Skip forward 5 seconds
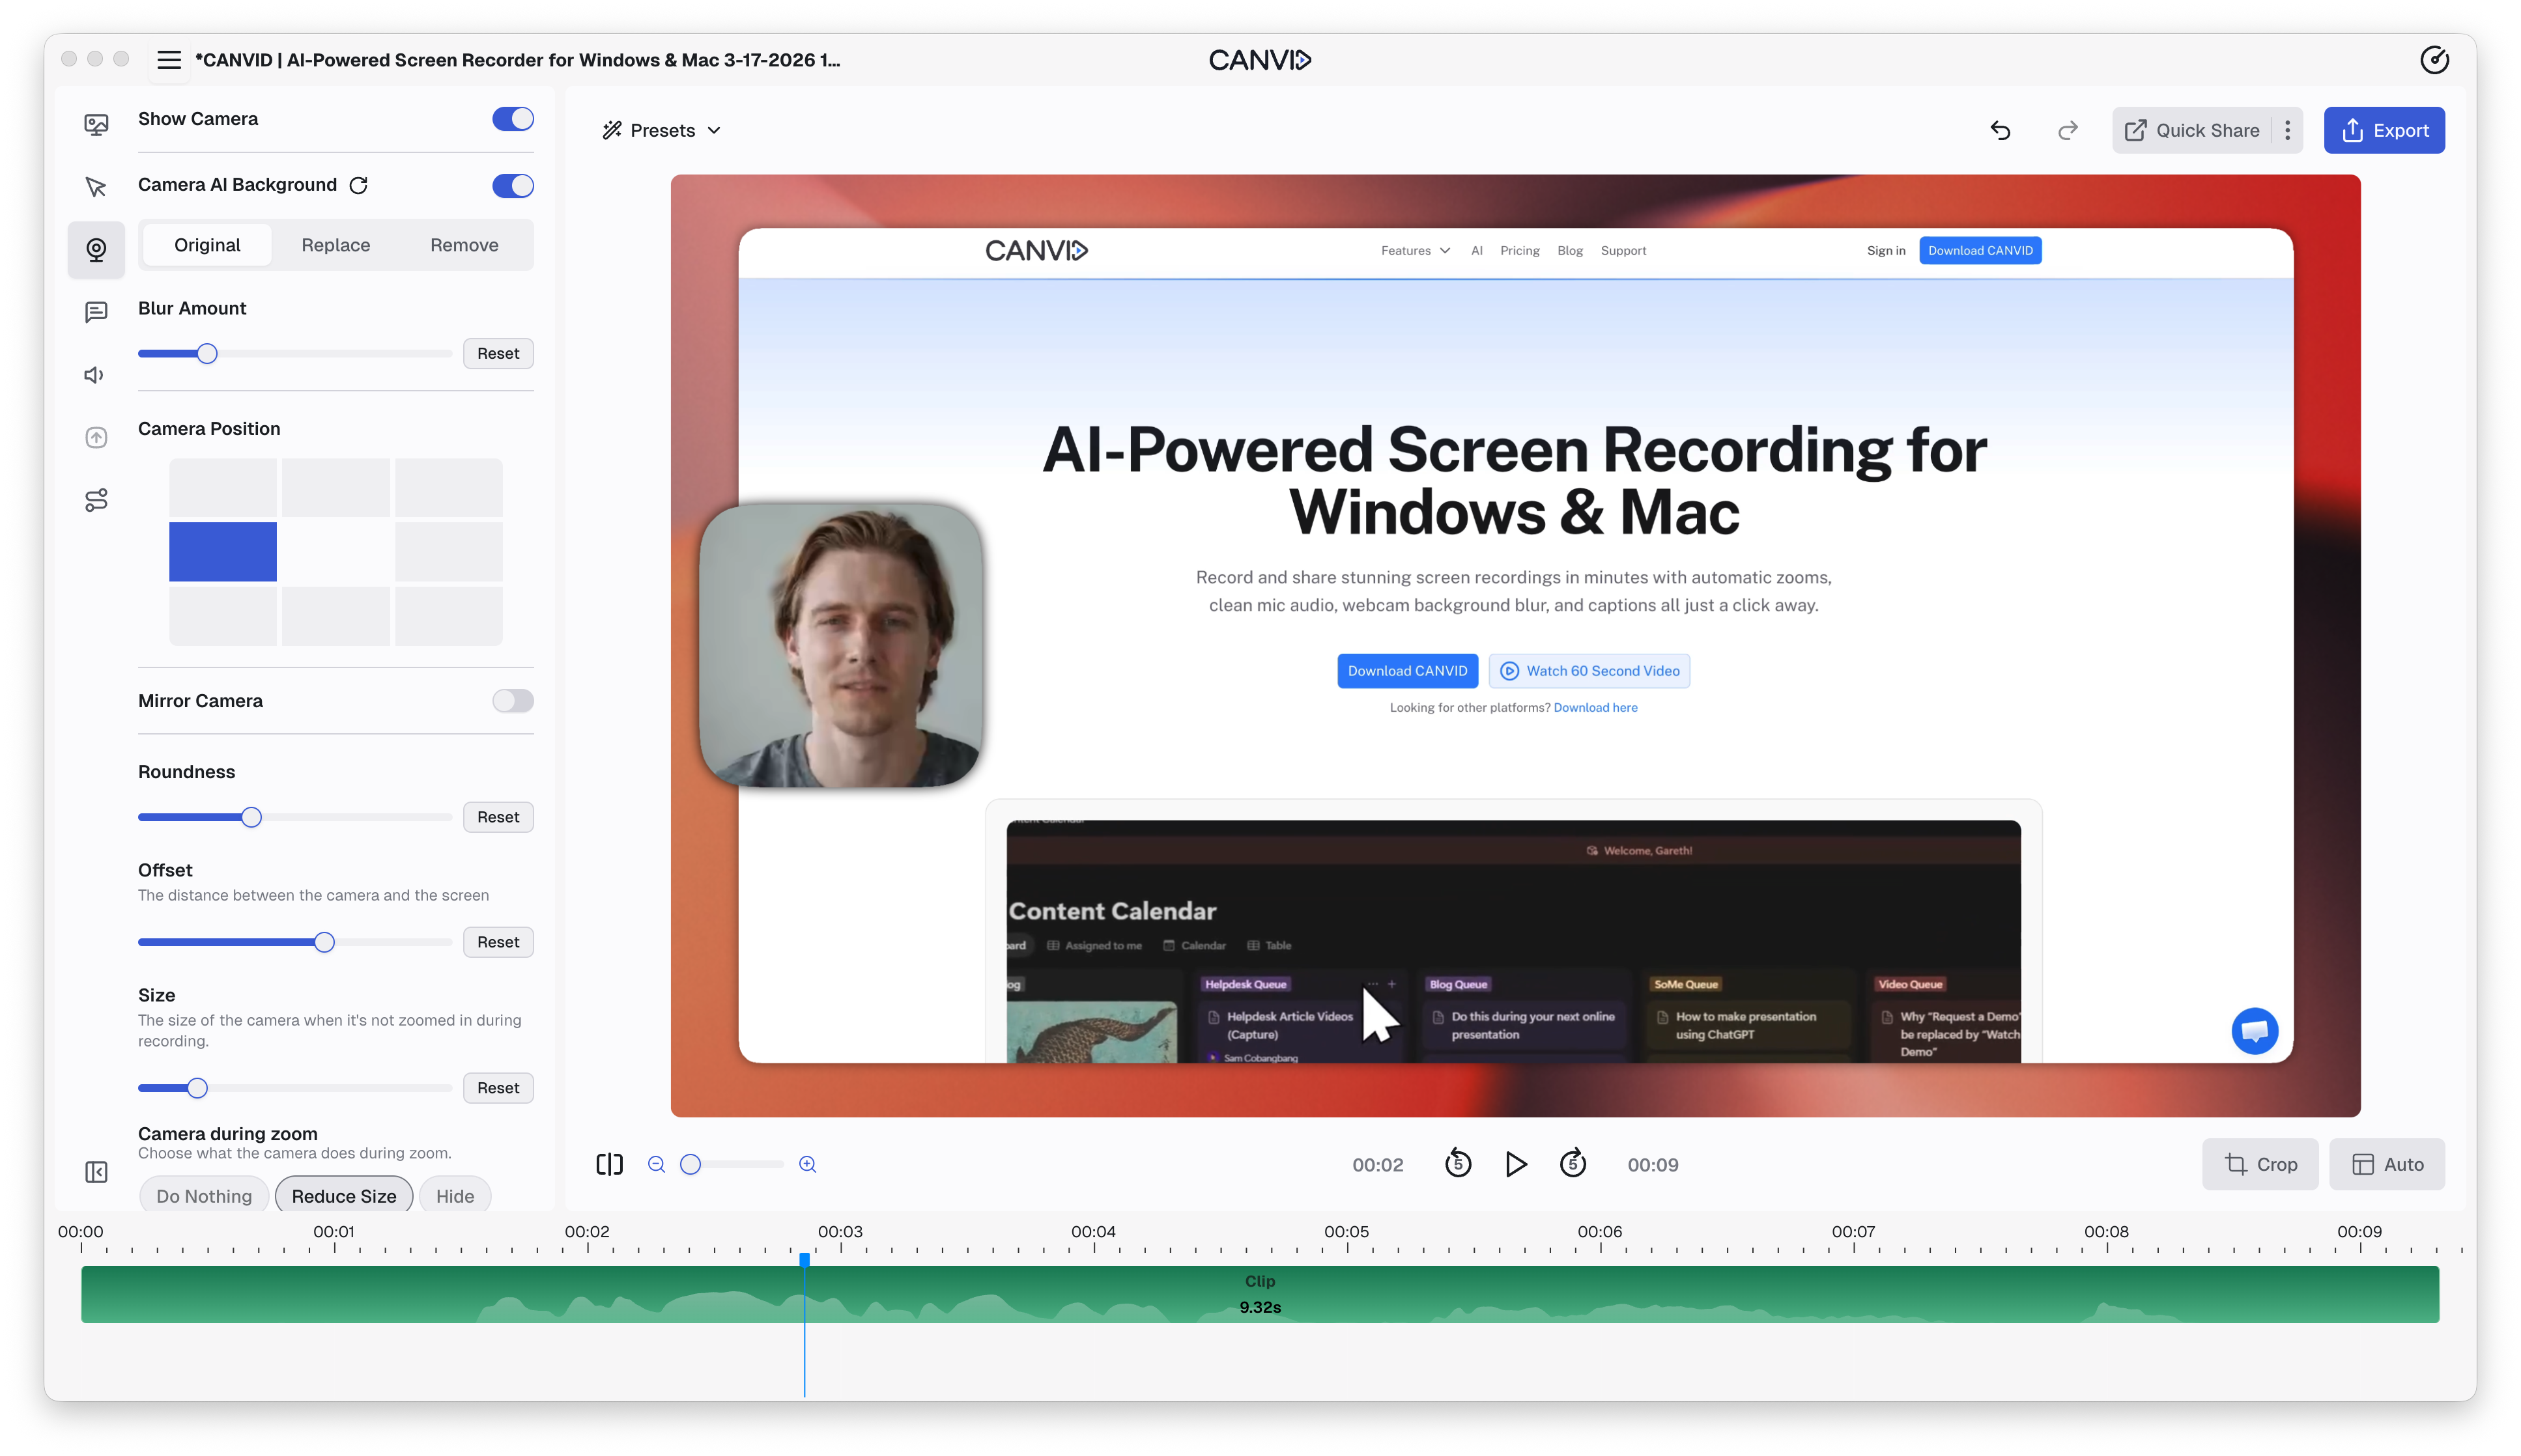2521x1456 pixels. point(1573,1163)
